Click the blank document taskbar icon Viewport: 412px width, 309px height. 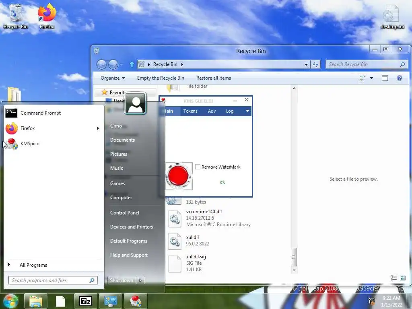[60, 301]
